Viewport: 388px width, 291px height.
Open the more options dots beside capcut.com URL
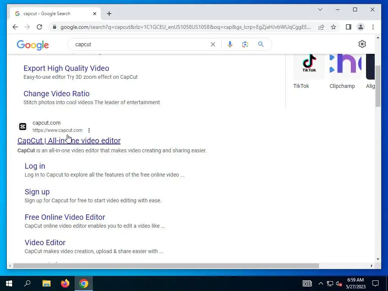point(89,130)
